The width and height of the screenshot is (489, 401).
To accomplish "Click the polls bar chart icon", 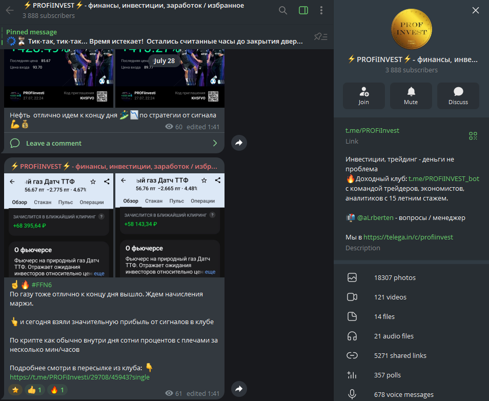I will pos(352,375).
